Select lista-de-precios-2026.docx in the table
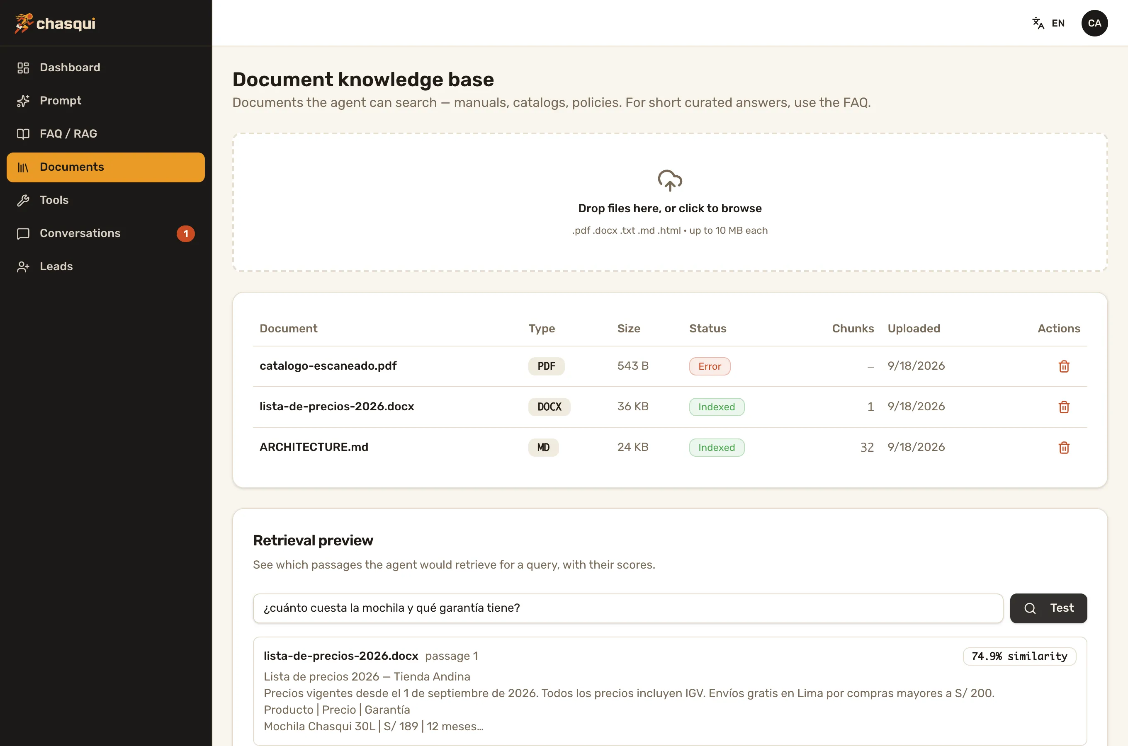The width and height of the screenshot is (1128, 746). tap(336, 406)
